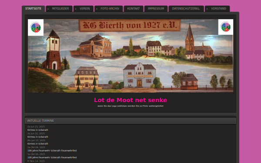Click the date 'So Jun 22, 2025'
The height and width of the screenshot is (163, 261).
[x=36, y=133]
